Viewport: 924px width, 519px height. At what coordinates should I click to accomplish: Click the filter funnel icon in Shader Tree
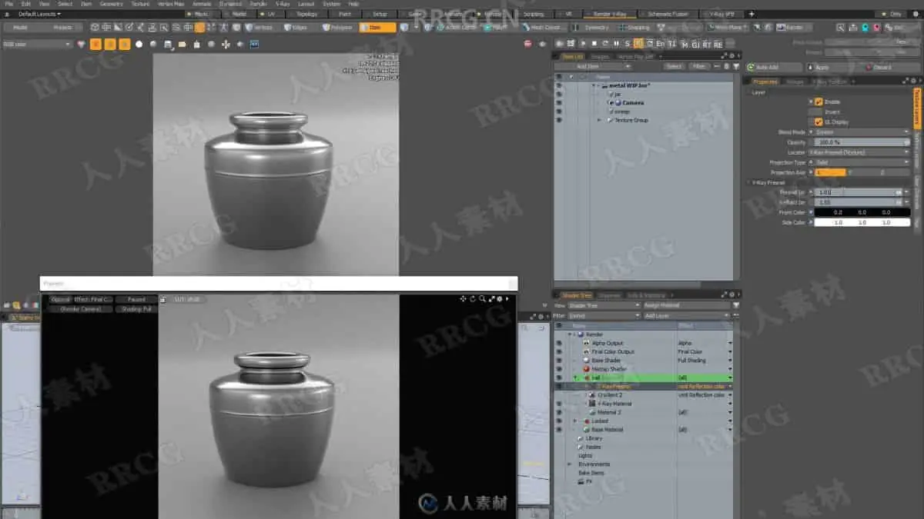pos(736,305)
